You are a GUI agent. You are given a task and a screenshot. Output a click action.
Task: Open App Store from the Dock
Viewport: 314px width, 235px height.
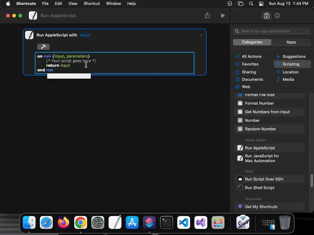pyautogui.click(x=132, y=222)
